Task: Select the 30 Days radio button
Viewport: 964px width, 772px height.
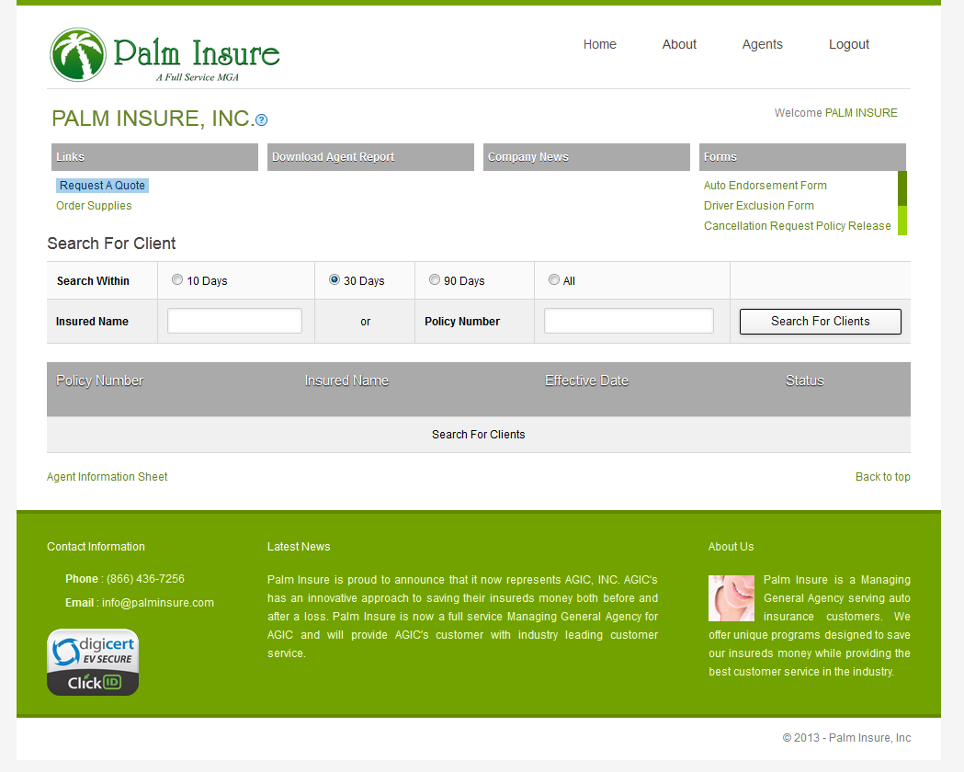Action: (x=335, y=280)
